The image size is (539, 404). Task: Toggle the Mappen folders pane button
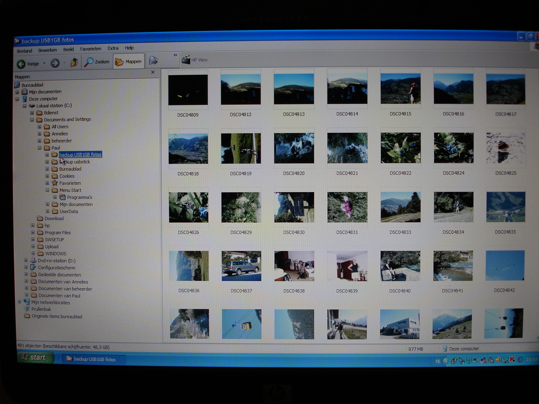(129, 62)
